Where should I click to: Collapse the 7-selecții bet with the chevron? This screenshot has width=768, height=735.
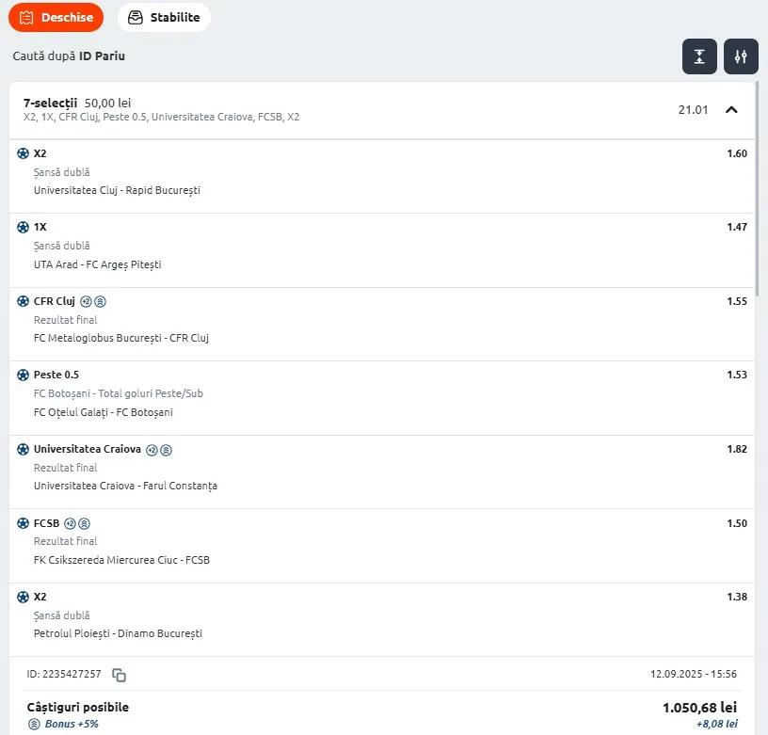tap(731, 110)
